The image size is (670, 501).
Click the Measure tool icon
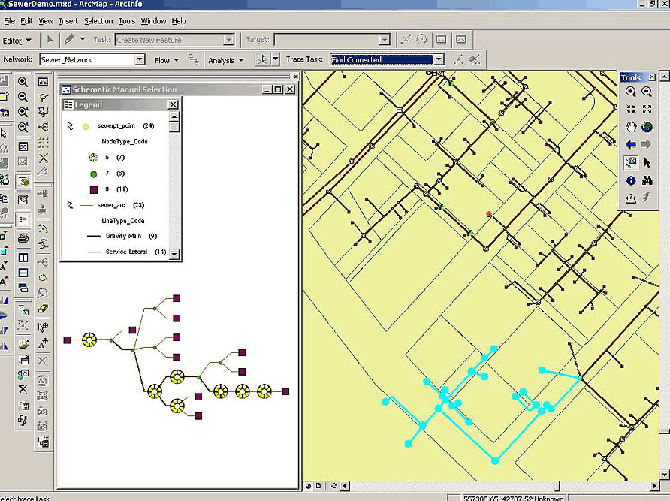631,198
